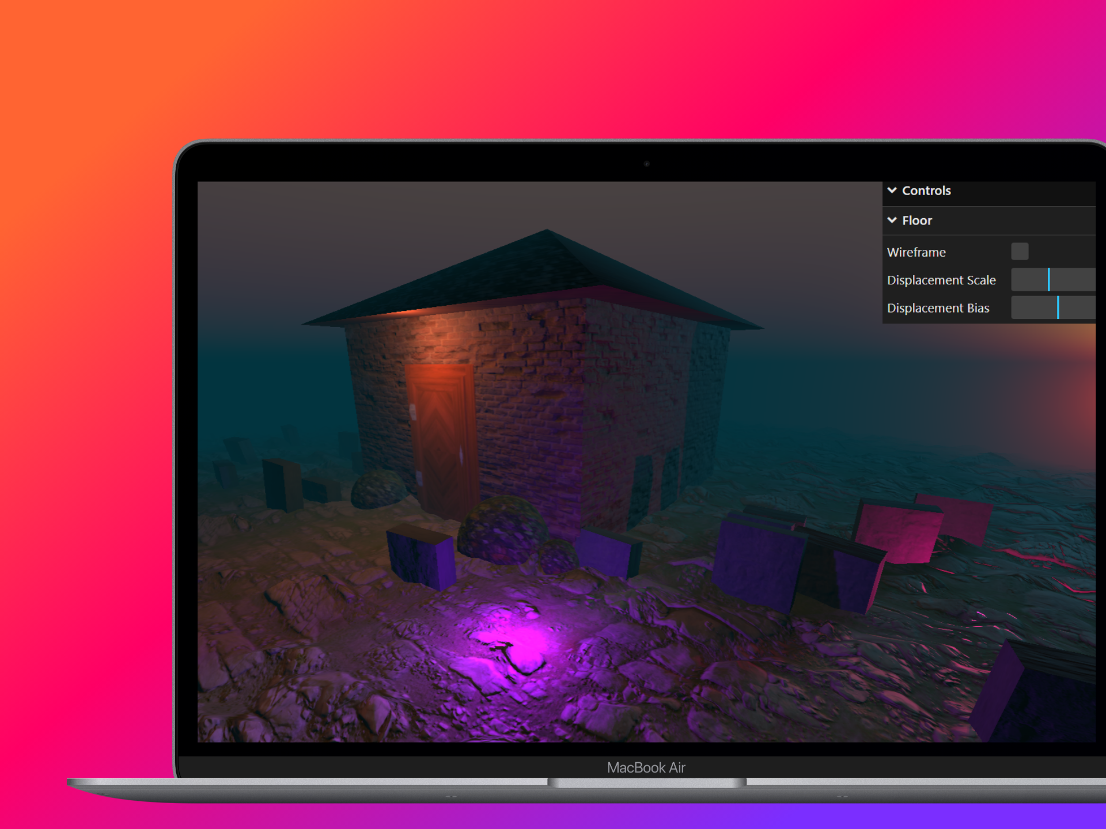Screen dimensions: 1106x829
Task: Click the MacBook Air label text
Action: coord(646,767)
